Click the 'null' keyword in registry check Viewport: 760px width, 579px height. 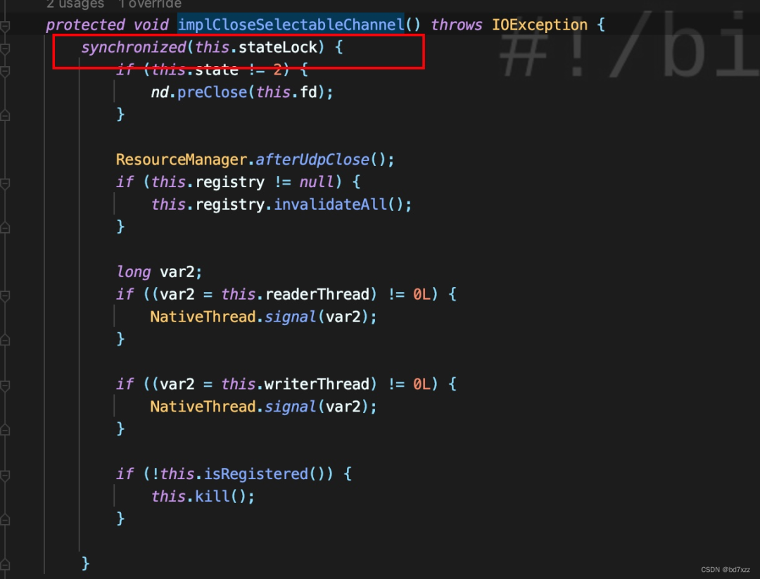pyautogui.click(x=317, y=182)
